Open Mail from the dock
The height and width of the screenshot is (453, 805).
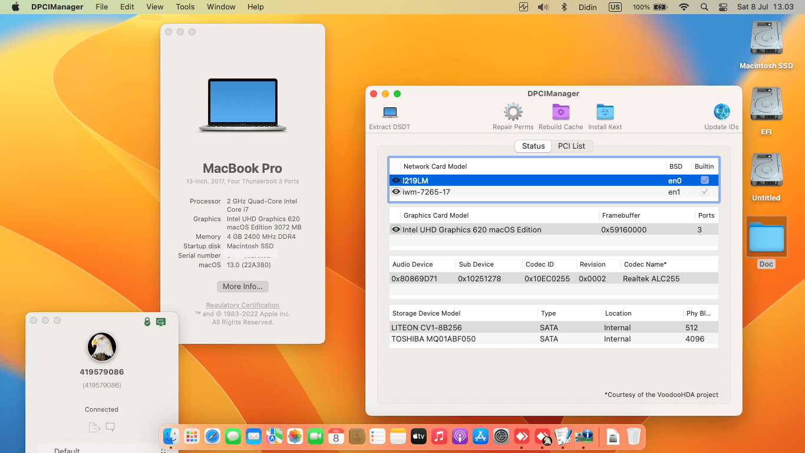253,436
